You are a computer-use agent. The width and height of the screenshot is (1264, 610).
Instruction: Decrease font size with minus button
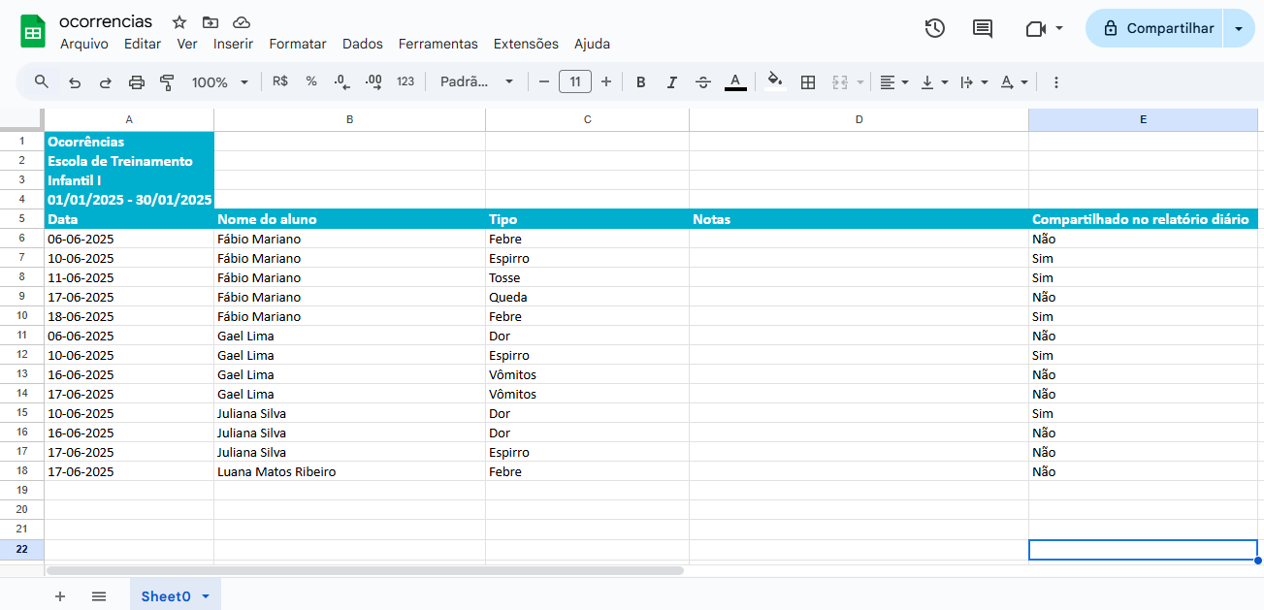(x=544, y=81)
